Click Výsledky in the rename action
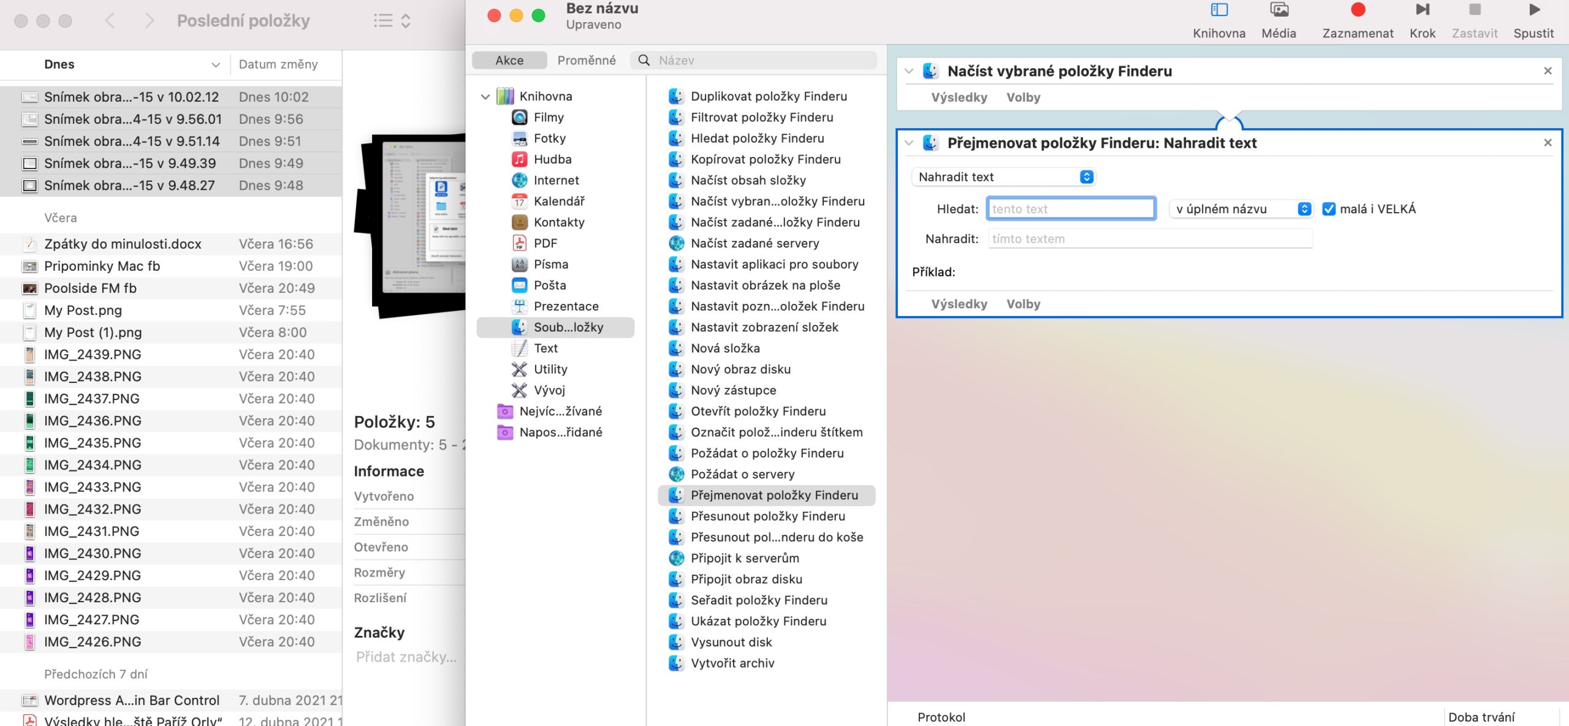The width and height of the screenshot is (1569, 726). [x=959, y=303]
